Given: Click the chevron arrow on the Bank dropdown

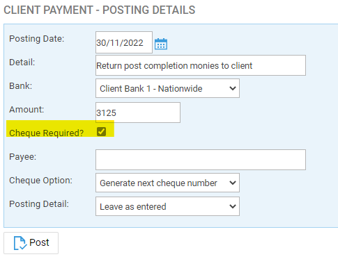Looking at the screenshot, I should (233, 88).
